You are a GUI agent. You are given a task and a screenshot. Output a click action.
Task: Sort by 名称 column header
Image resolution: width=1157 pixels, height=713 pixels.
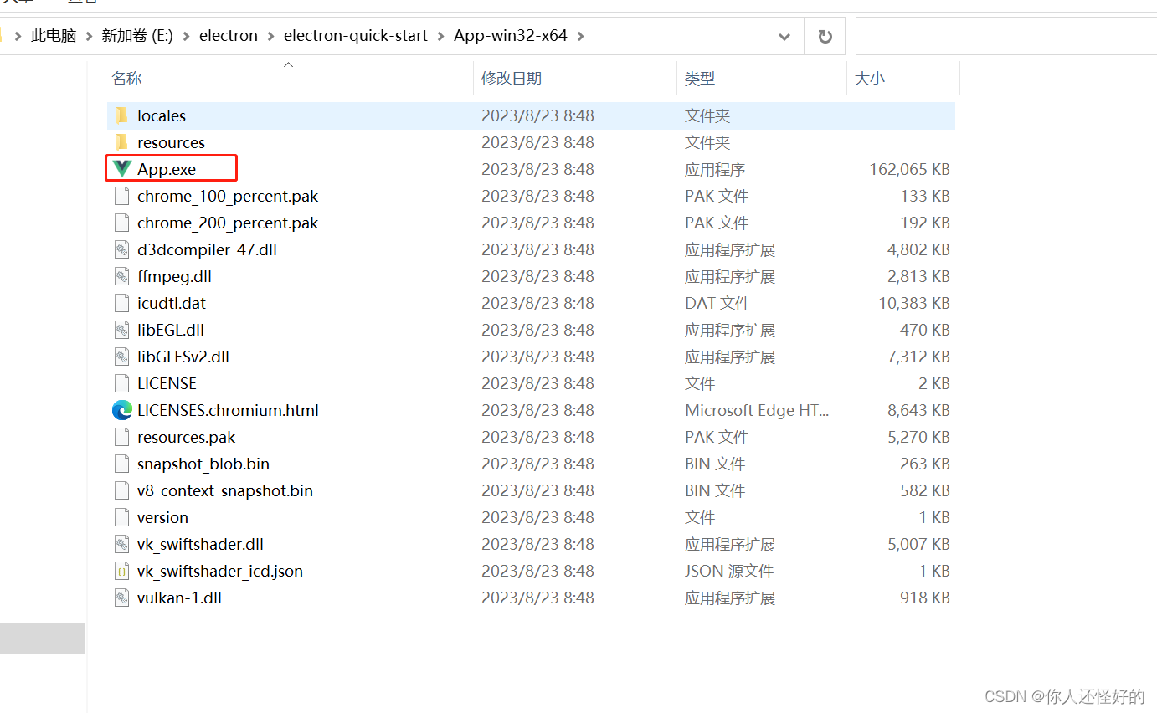click(x=126, y=78)
